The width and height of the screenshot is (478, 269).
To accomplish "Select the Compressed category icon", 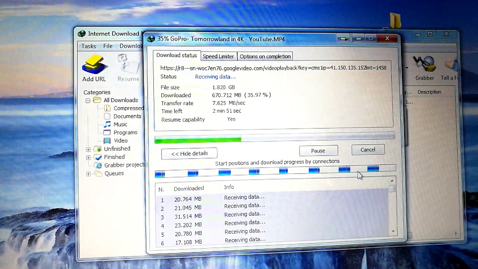I will click(108, 108).
